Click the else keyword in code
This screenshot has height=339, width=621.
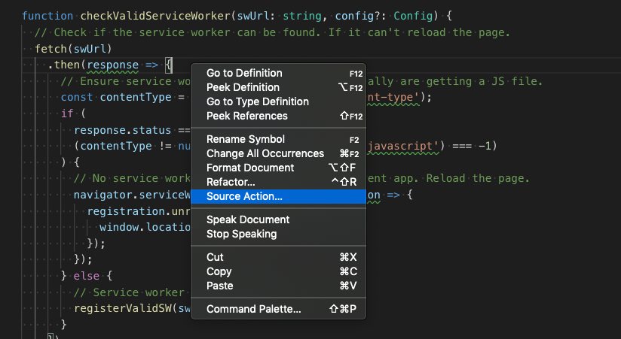coord(93,276)
